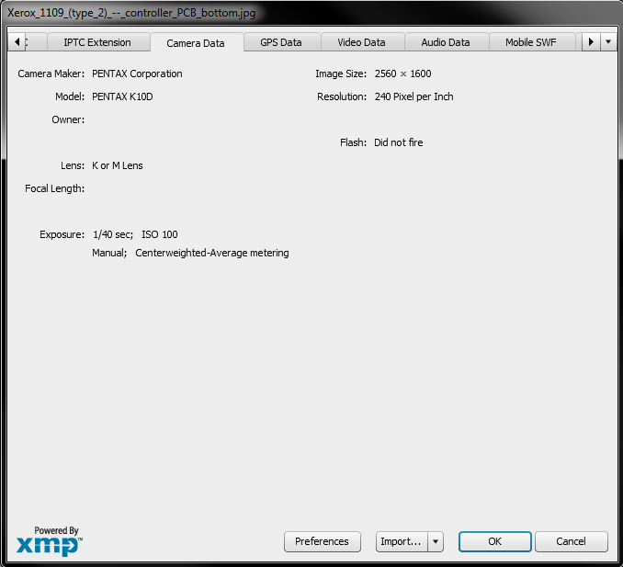Click the XMP logo
Viewport: 623px width, 567px height.
tap(50, 541)
